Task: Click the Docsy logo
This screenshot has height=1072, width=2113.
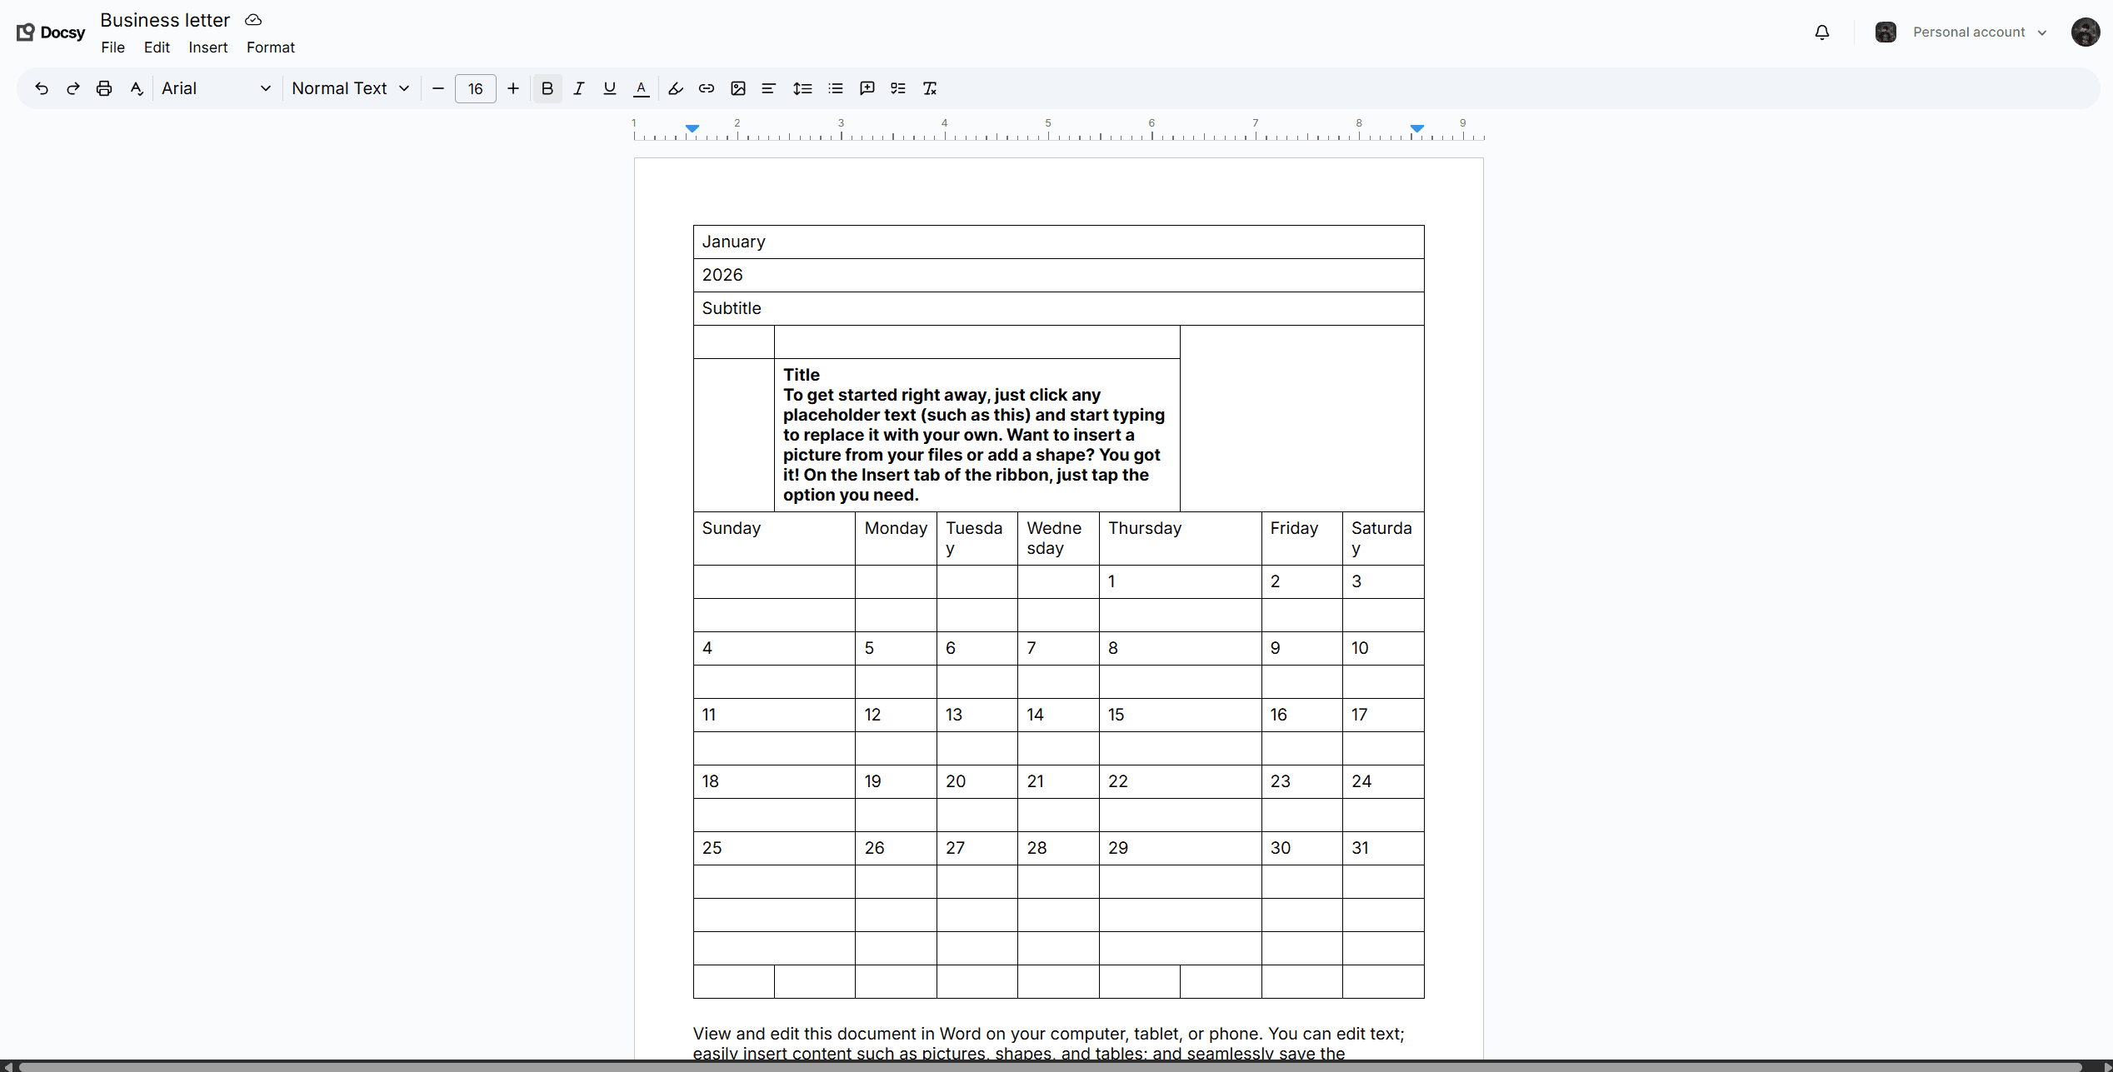Action: [x=51, y=32]
